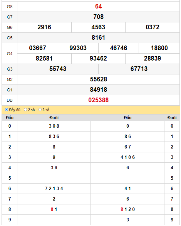Click the red special prize number 025388
Screen dimensions: 181x226
99,100
